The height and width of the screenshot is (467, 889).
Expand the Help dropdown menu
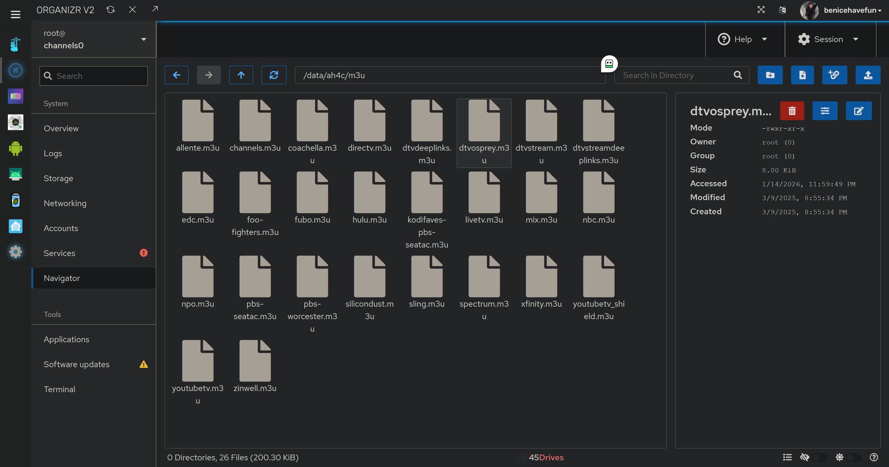743,39
